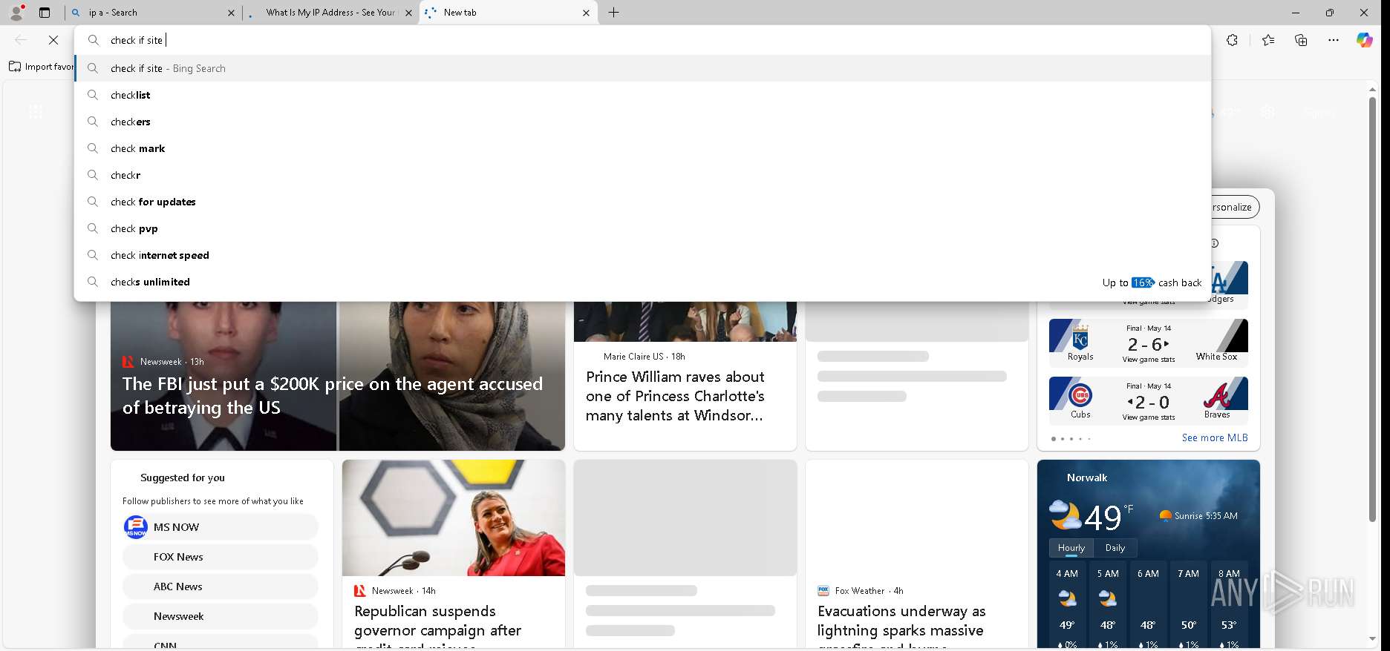Image resolution: width=1390 pixels, height=651 pixels.
Task: Open the browser profile icon
Action: point(16,12)
